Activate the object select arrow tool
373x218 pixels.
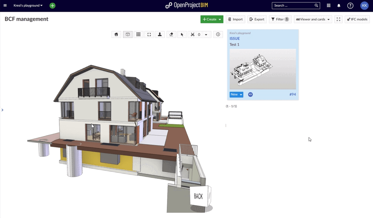pos(182,34)
